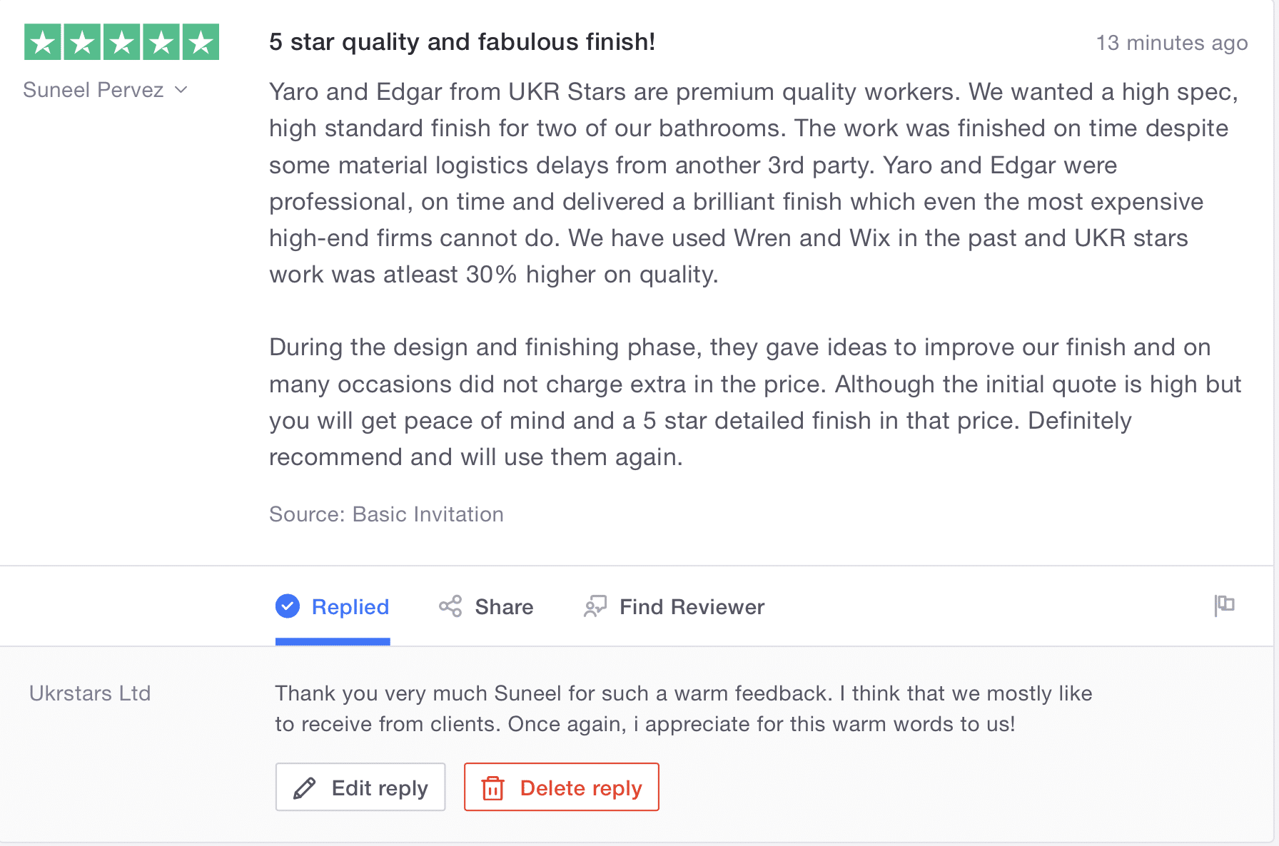The image size is (1279, 846).
Task: Click the "Source: Basic Invitation" text
Action: pos(386,514)
